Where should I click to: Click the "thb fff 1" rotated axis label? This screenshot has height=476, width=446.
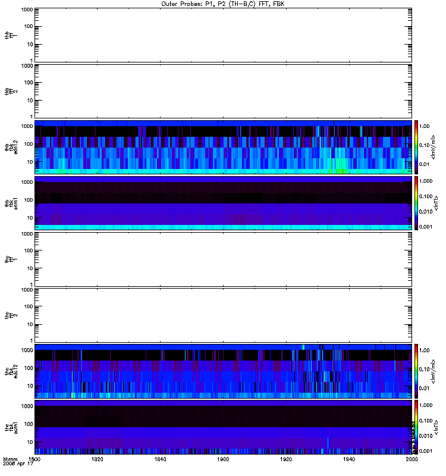11,35
